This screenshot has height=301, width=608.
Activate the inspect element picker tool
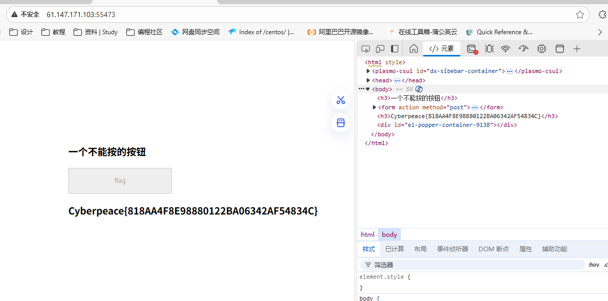point(366,49)
